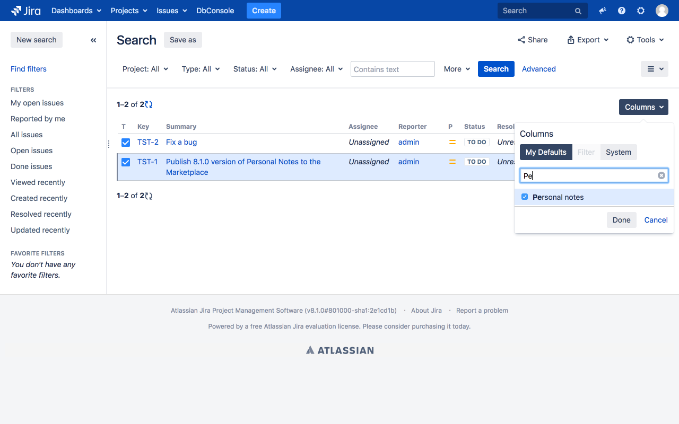The width and height of the screenshot is (679, 424).
Task: Open the Assignee: All filter
Action: pyautogui.click(x=317, y=69)
